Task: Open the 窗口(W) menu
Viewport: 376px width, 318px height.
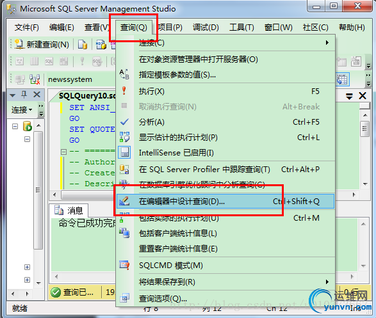Action: pos(278,28)
